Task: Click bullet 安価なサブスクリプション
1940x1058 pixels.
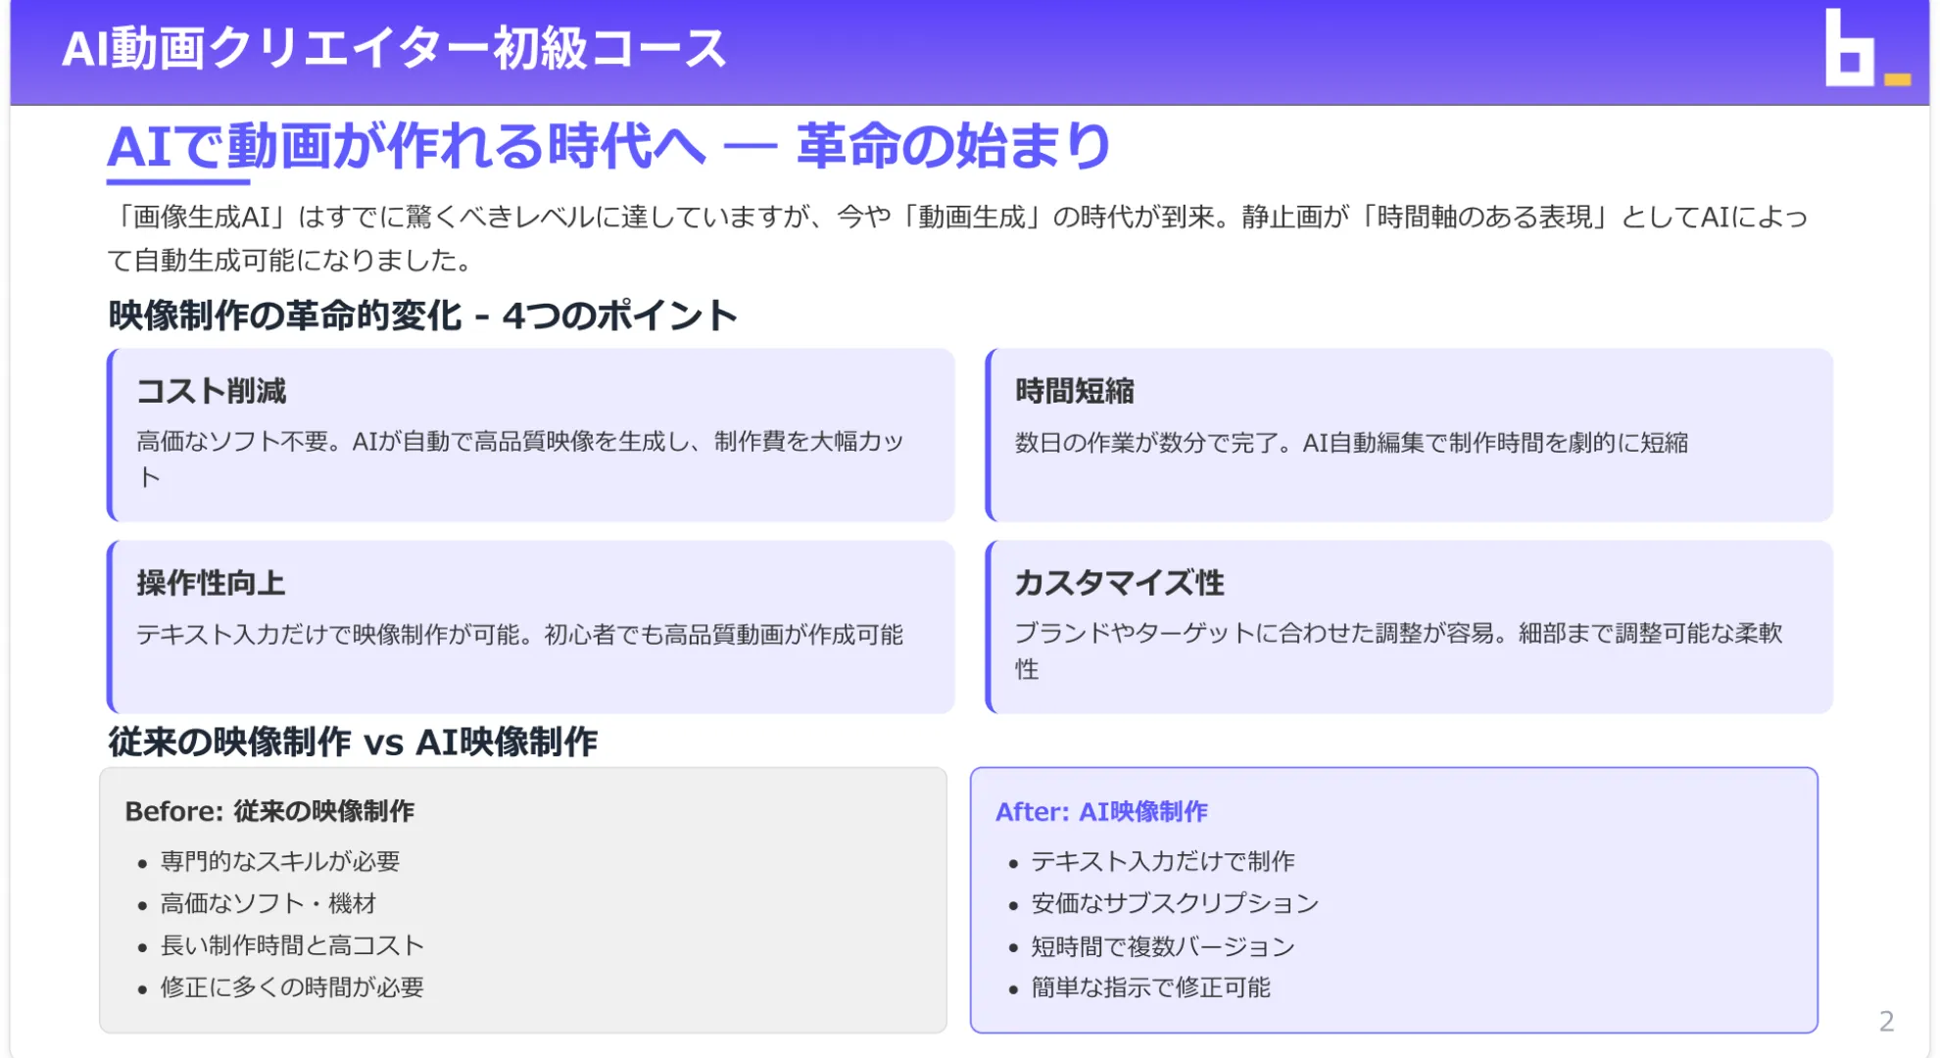Action: (1174, 904)
